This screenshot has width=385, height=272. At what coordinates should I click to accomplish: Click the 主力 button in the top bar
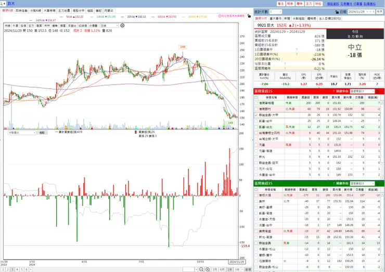309,4
